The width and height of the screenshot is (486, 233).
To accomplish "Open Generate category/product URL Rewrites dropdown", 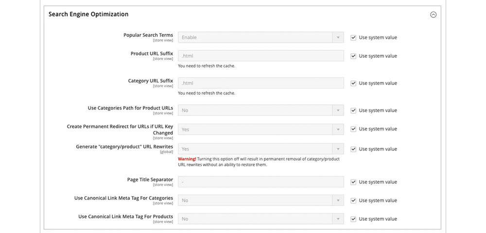I will pos(261,149).
